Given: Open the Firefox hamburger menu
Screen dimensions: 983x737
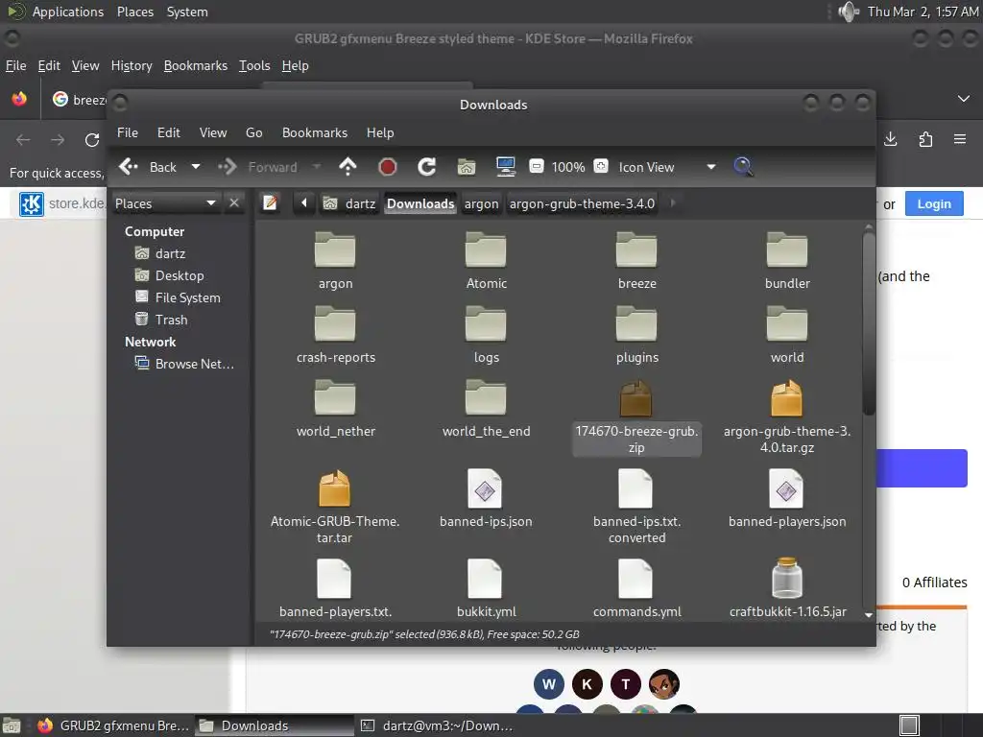Looking at the screenshot, I should 959,139.
